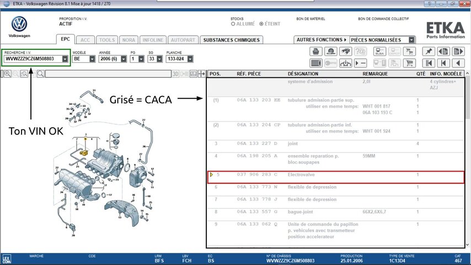Select flexible de depression 06A 133 773 N

click(x=336, y=190)
